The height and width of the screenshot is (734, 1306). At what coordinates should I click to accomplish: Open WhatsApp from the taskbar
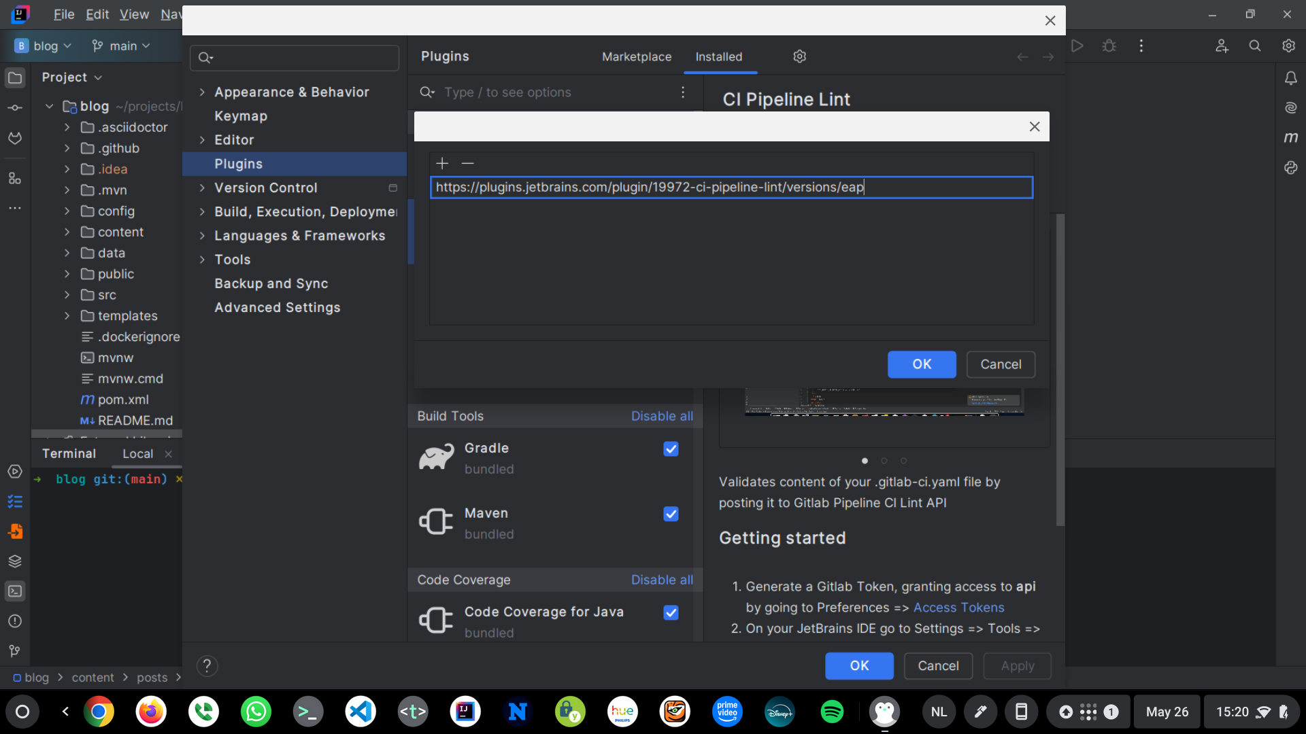[x=256, y=712]
